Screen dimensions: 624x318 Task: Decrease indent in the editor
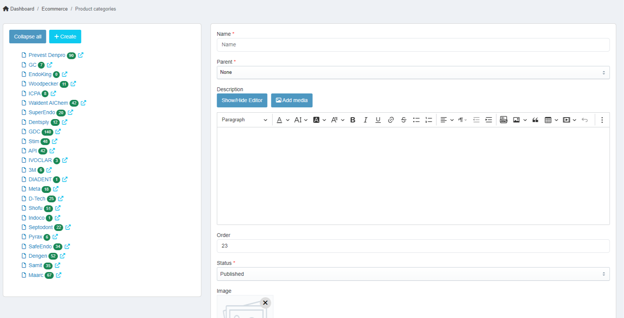476,120
